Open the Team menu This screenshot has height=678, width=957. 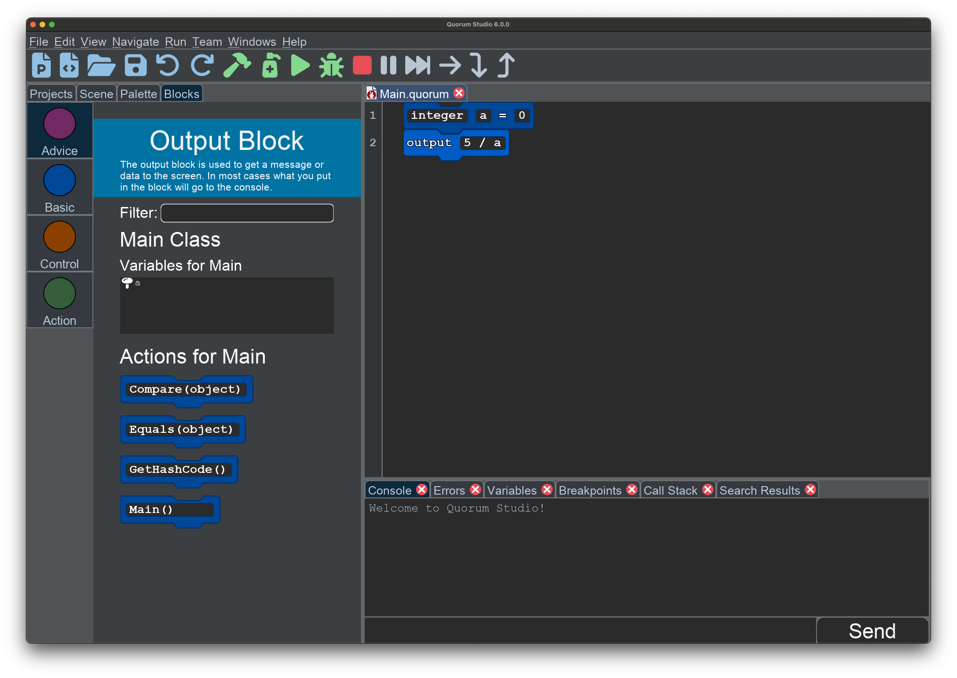tap(207, 42)
